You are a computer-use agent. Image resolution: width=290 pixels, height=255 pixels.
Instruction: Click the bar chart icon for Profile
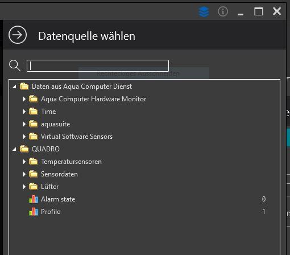[x=34, y=212]
